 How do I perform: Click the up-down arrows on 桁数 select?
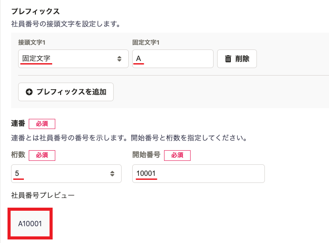pyautogui.click(x=112, y=174)
